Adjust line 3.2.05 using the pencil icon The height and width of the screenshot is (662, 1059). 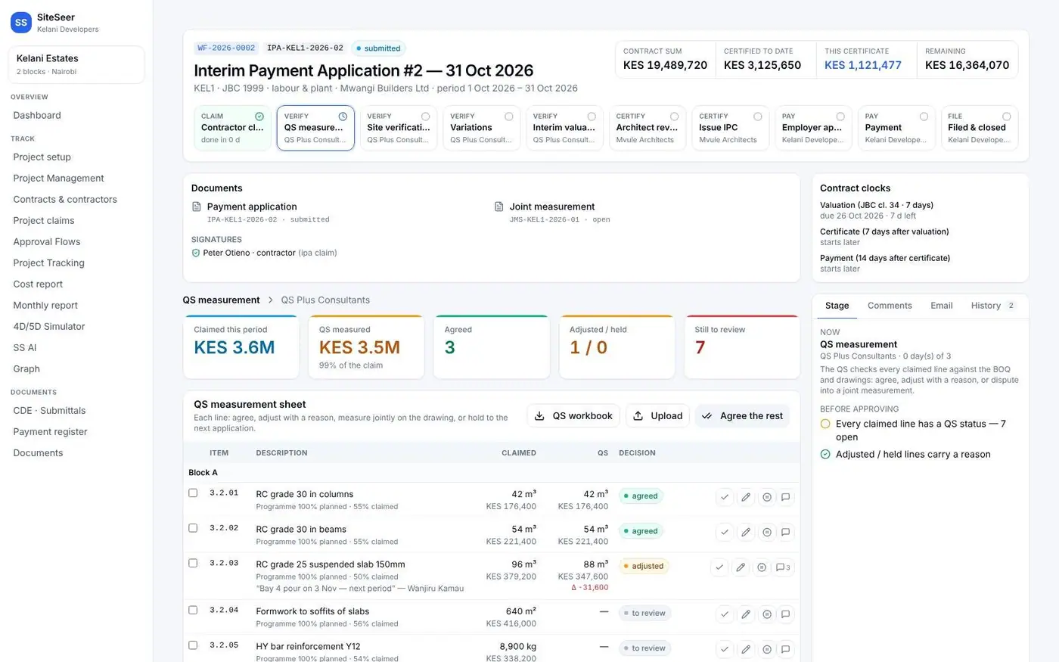point(746,649)
